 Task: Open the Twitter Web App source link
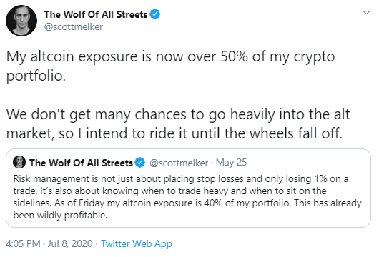[137, 243]
